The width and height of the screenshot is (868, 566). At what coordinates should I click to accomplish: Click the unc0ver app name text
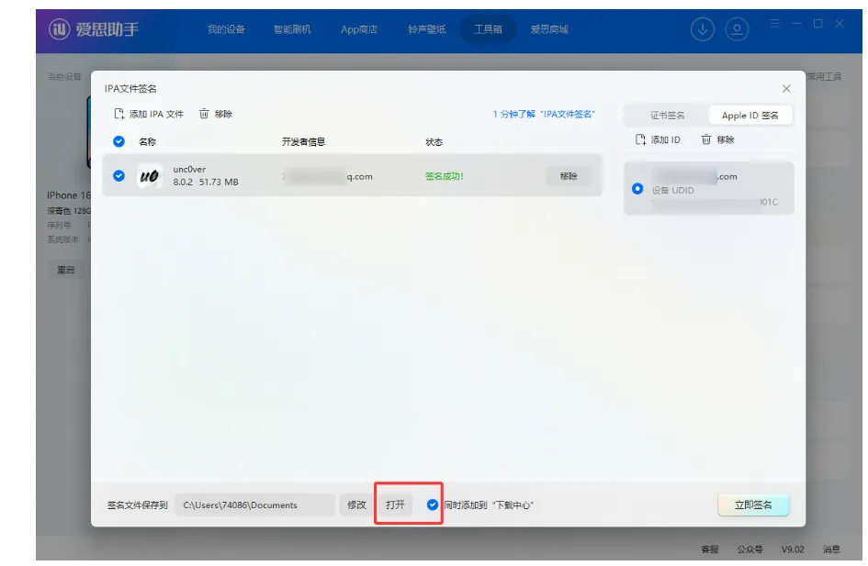(x=189, y=169)
